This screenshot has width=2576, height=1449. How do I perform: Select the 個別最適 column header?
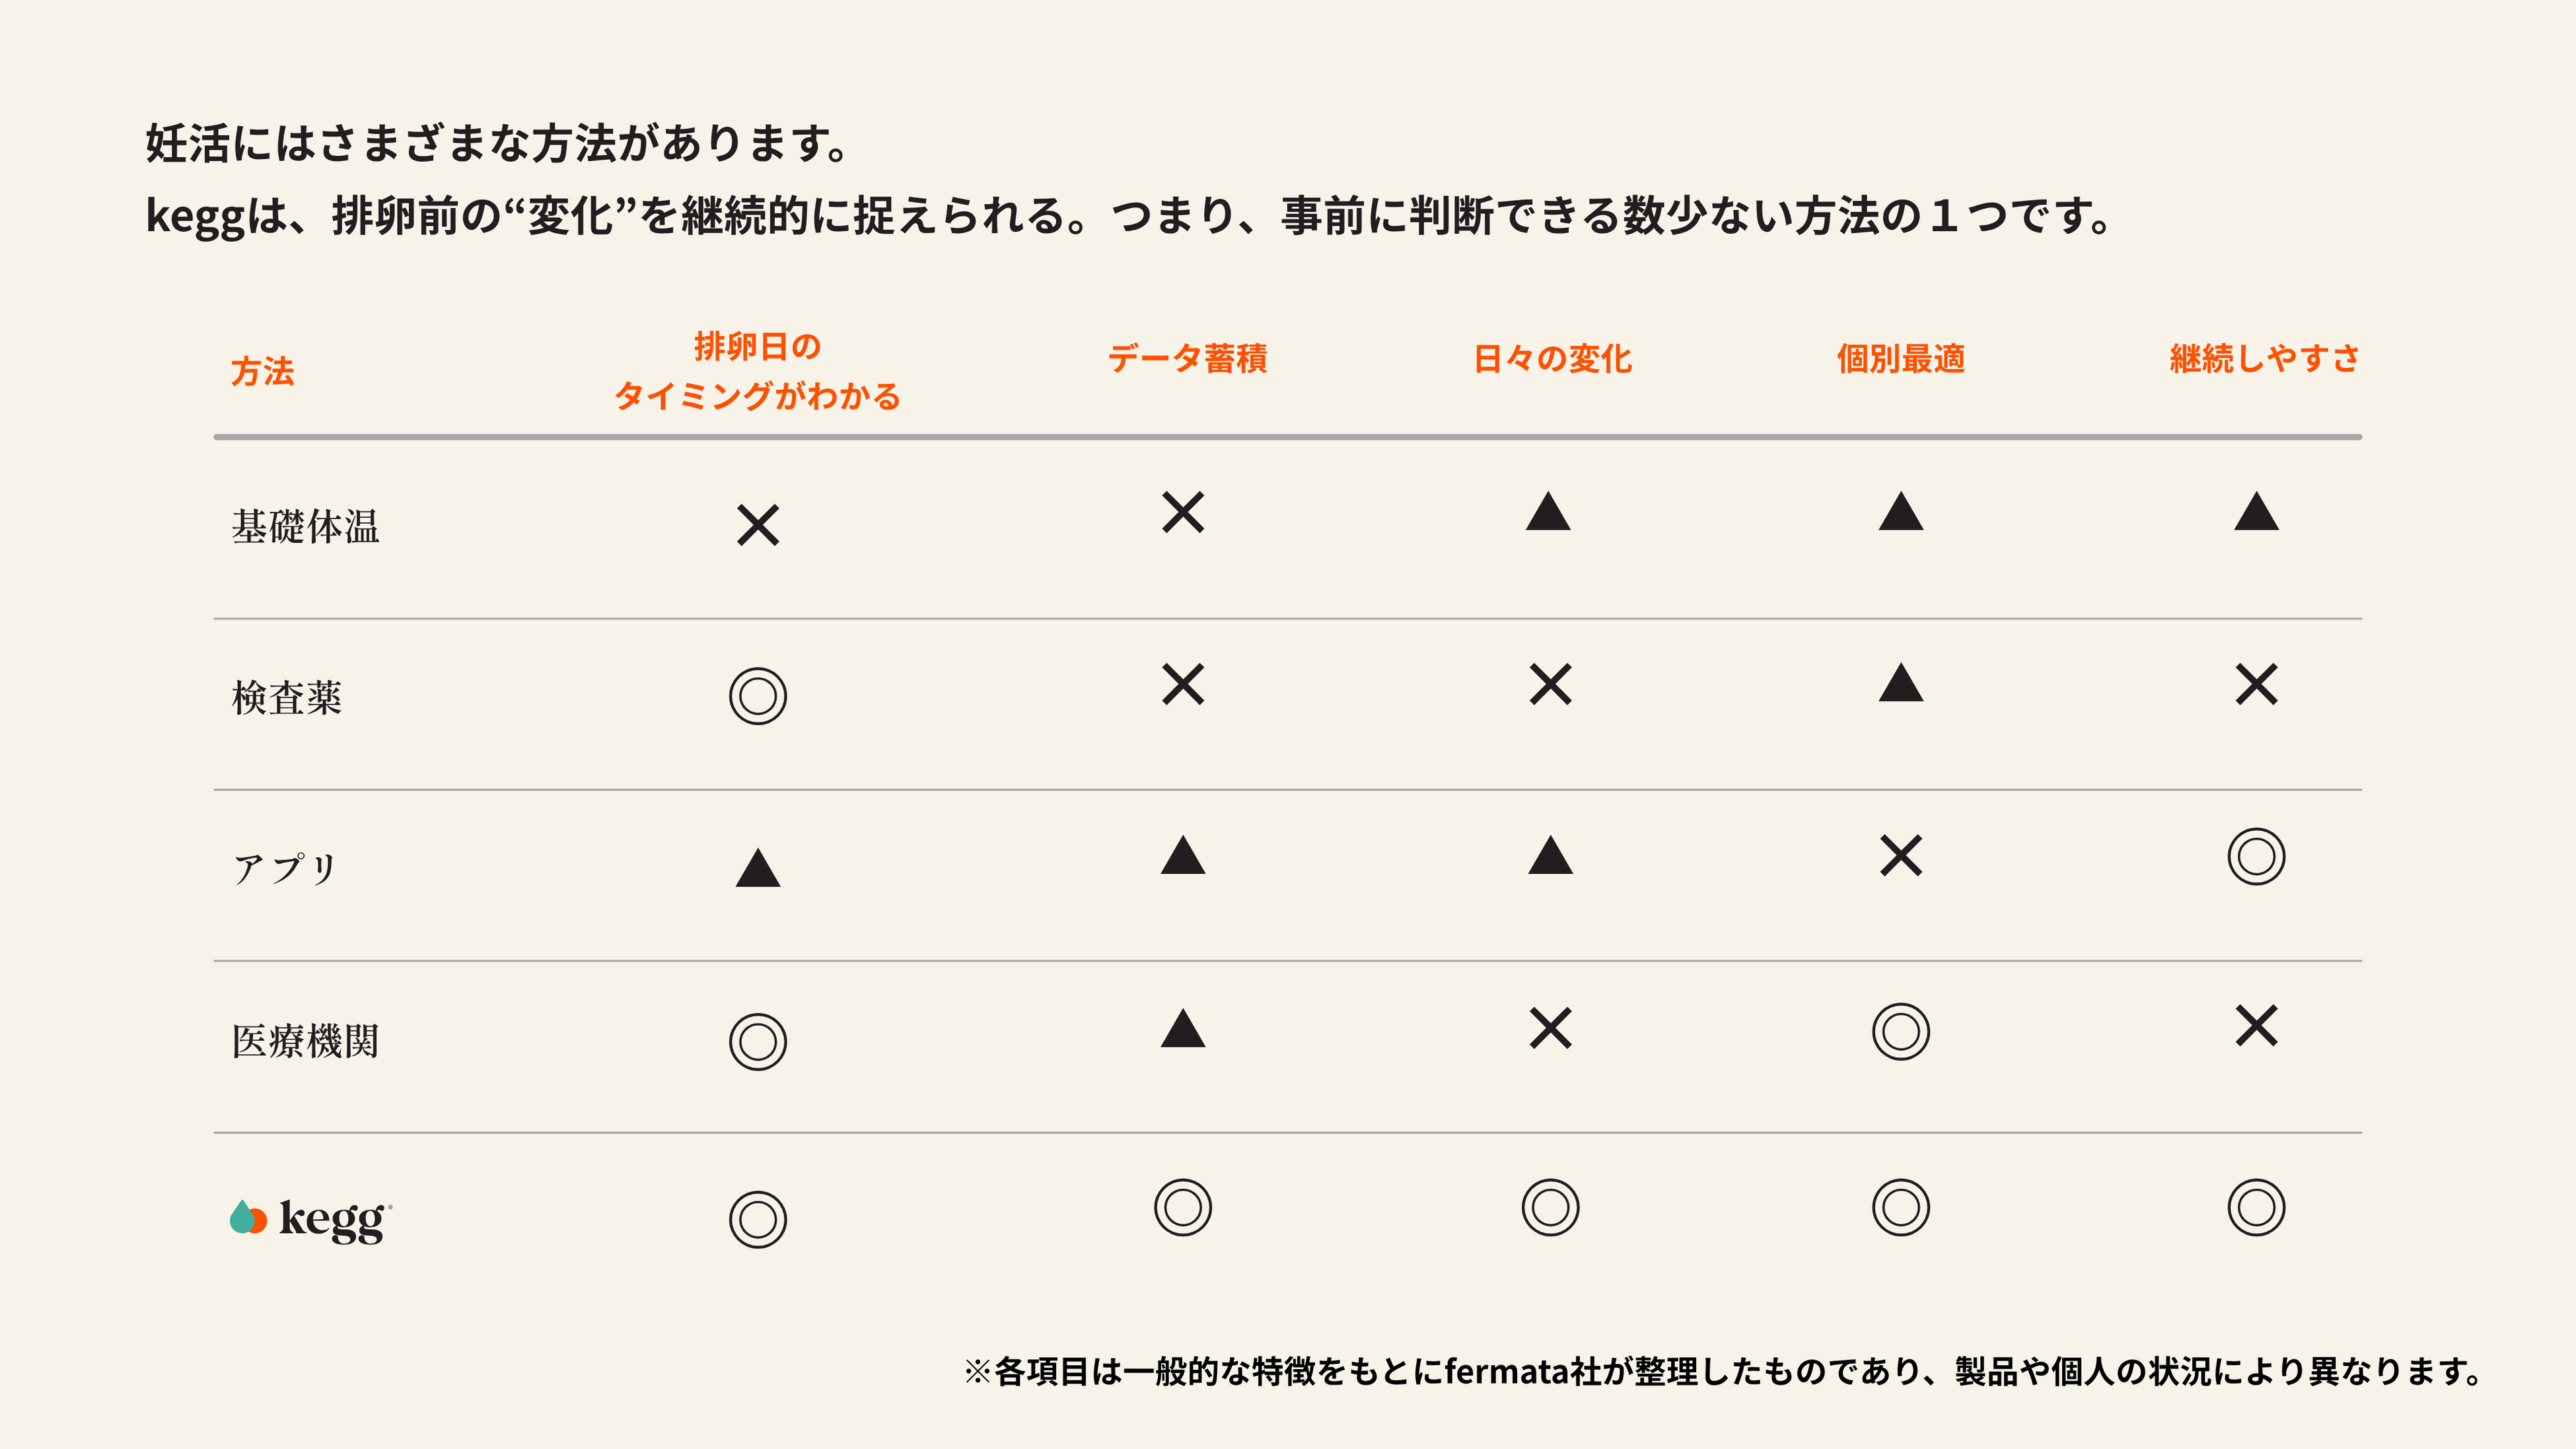coord(1900,358)
